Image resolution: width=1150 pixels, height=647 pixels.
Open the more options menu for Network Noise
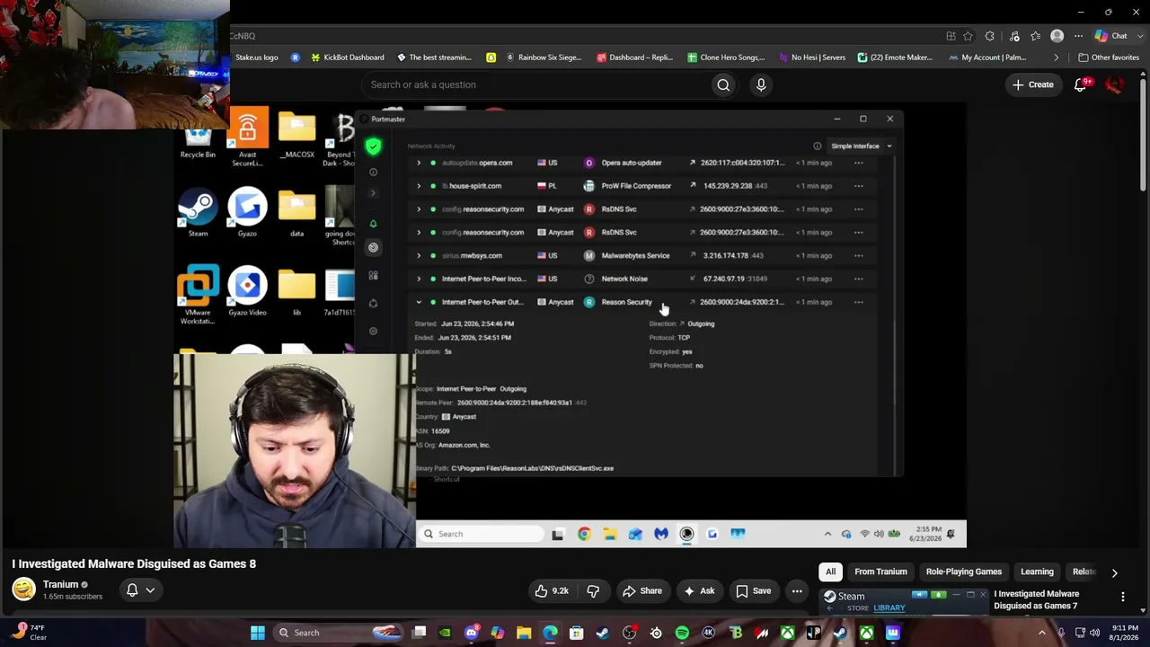click(858, 279)
